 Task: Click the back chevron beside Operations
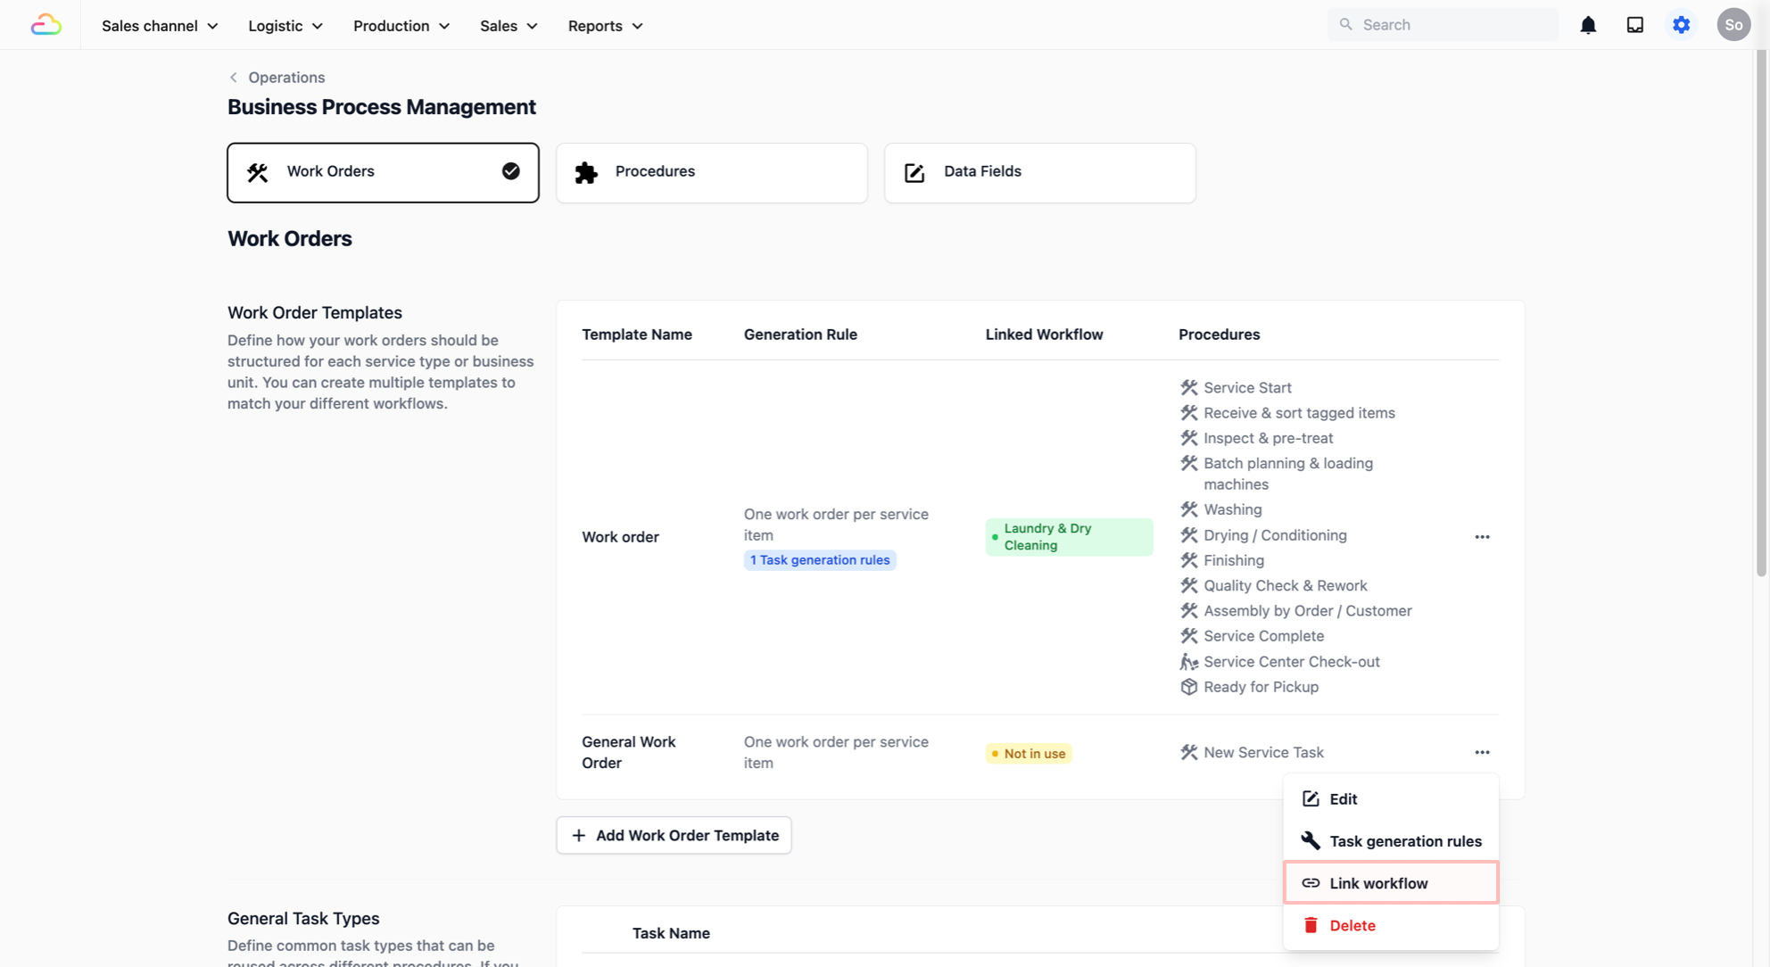234,78
